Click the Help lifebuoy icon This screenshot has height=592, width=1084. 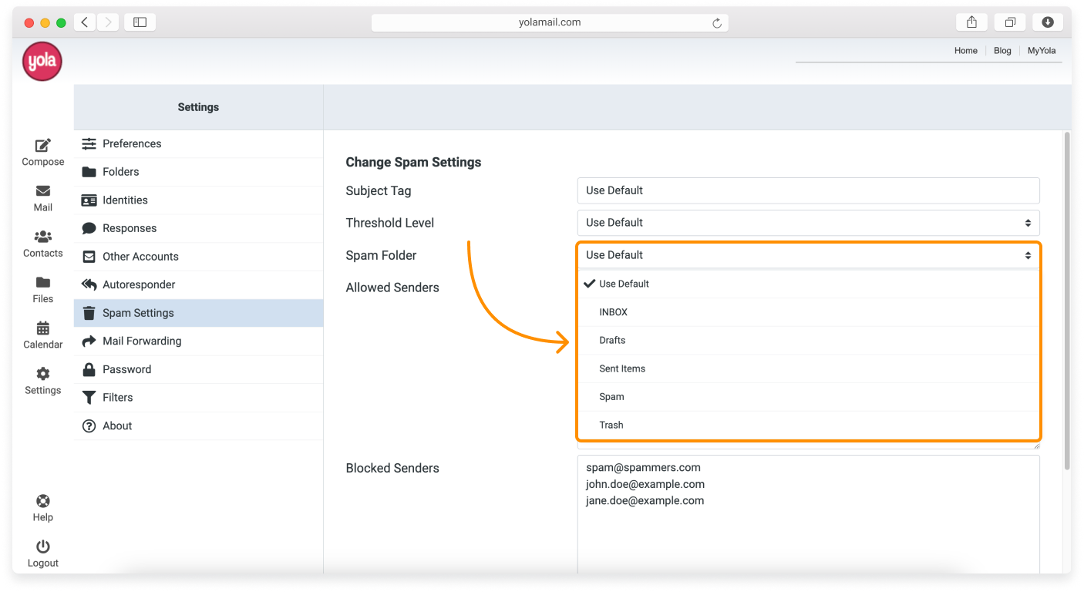point(42,501)
